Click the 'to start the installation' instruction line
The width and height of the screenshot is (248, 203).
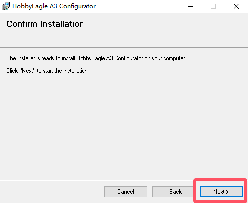click(x=48, y=71)
